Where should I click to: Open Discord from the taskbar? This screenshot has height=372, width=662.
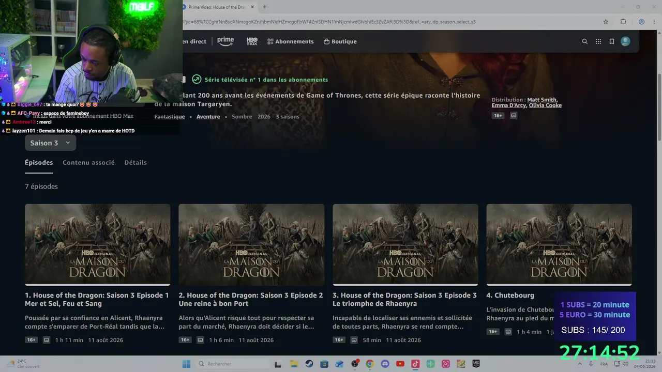click(385, 364)
